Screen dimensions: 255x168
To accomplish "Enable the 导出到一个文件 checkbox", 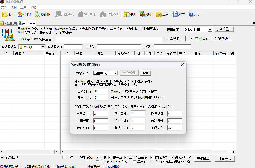I will click(134, 162).
